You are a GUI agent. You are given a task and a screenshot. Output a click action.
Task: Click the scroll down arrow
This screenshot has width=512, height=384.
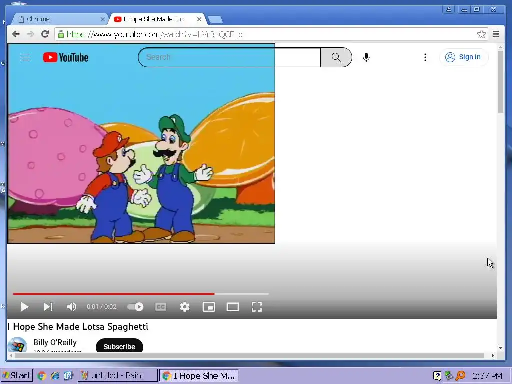pos(500,348)
